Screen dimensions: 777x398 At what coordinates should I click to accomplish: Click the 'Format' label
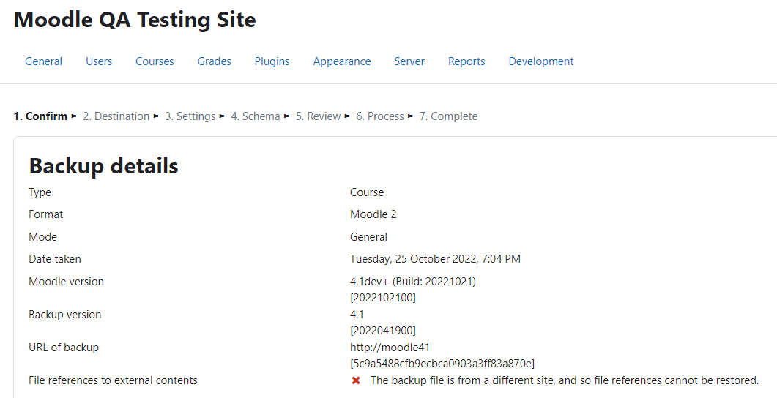coord(45,214)
